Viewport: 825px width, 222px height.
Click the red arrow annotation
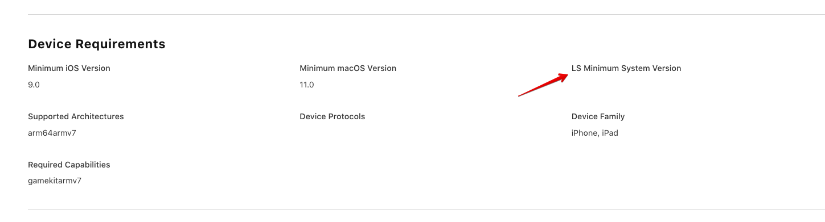(543, 85)
